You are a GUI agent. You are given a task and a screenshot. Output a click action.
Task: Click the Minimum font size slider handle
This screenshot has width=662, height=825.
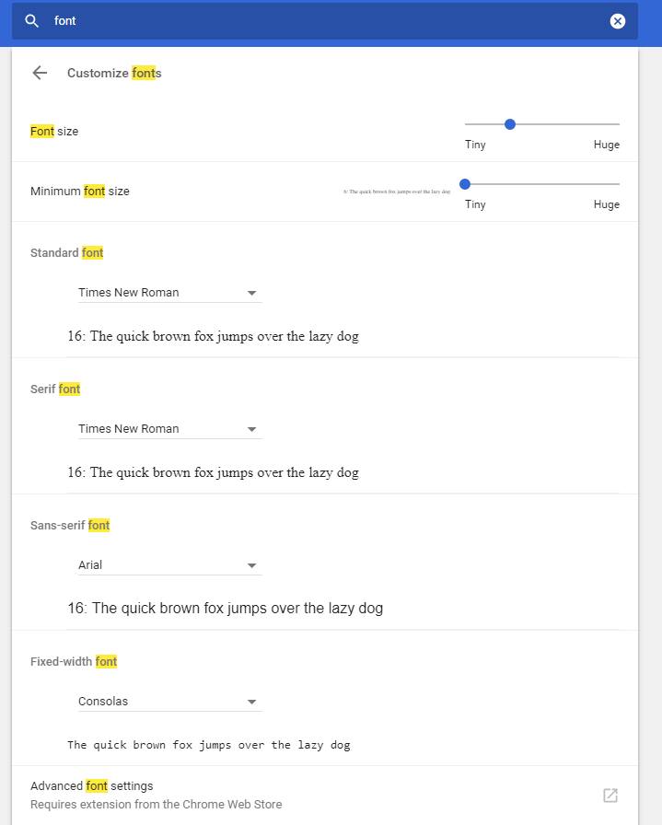[465, 184]
